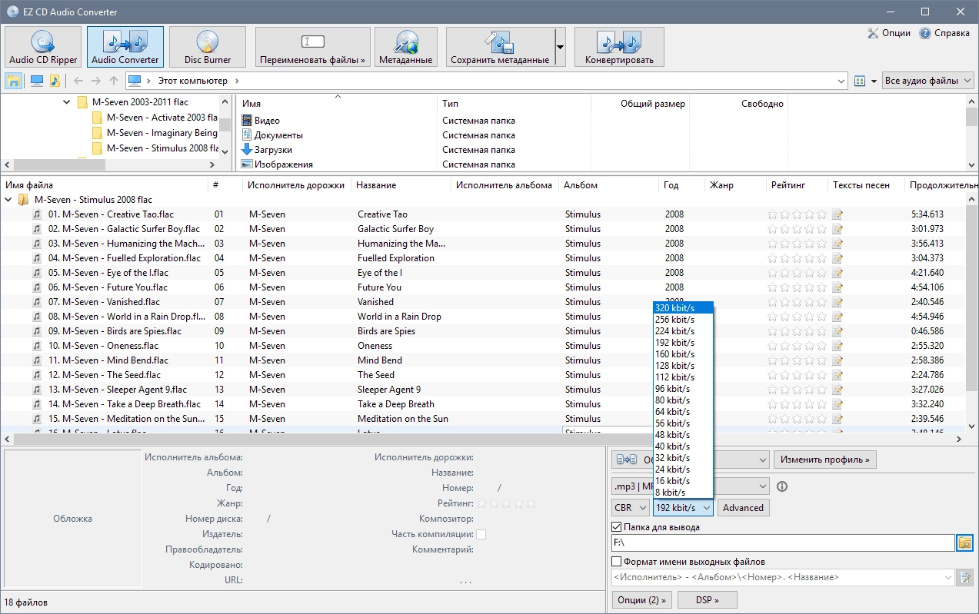This screenshot has height=614, width=979.
Task: Open the Метаданные tool
Action: [406, 47]
